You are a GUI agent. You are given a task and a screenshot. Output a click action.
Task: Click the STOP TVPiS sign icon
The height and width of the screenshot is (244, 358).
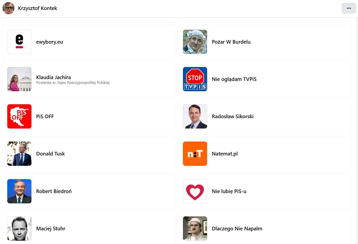click(195, 79)
